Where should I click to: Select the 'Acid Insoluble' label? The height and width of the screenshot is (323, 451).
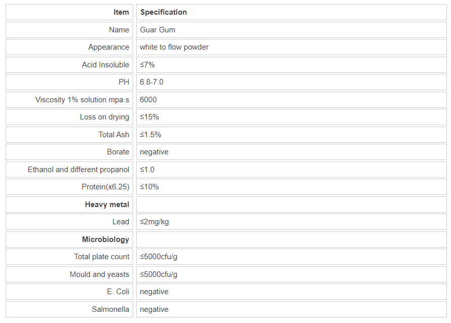[x=105, y=65]
